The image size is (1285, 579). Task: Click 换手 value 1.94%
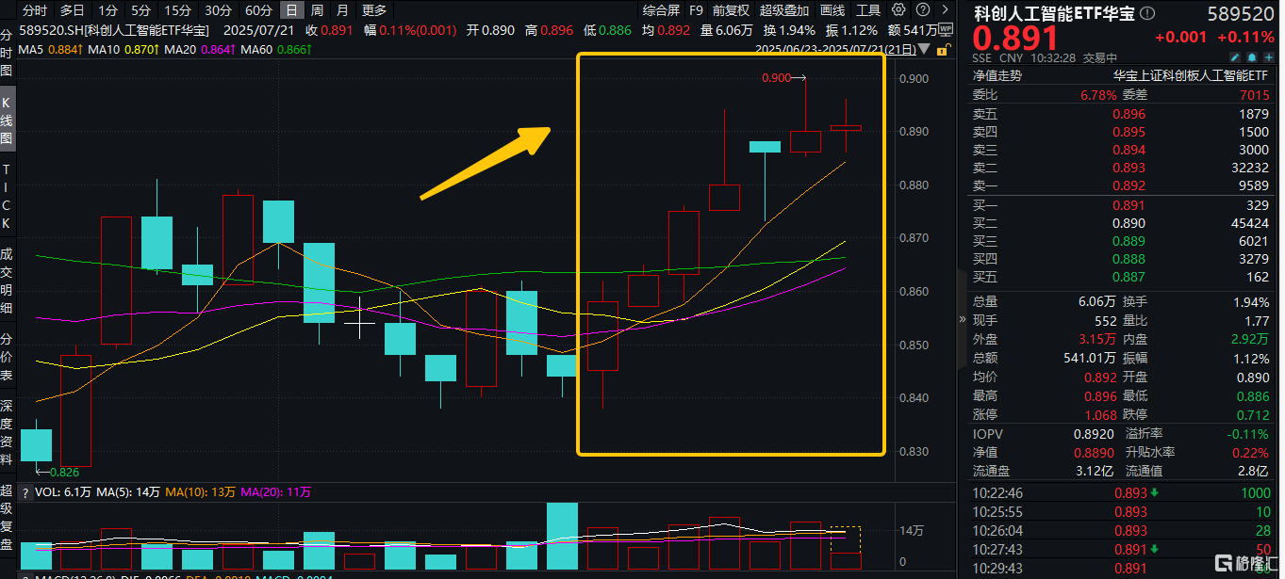click(1250, 302)
